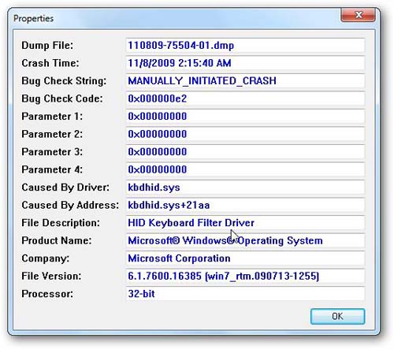
Task: Click the Dump File label
Action: [47, 46]
